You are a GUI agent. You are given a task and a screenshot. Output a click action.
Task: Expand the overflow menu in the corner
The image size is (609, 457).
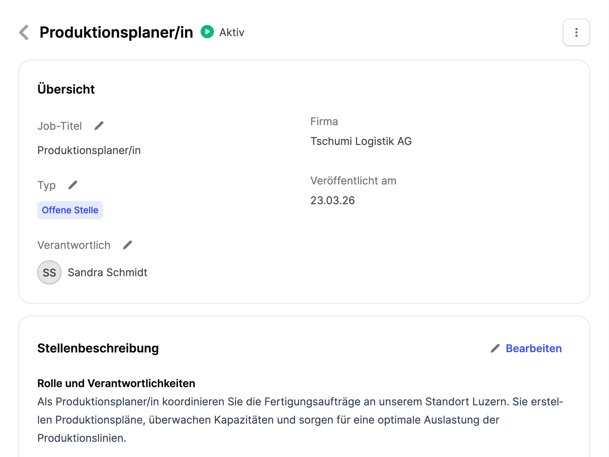pos(576,33)
